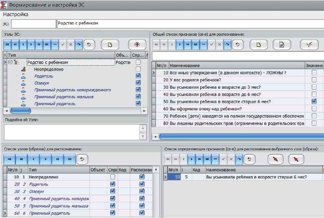Jump to first record in Узлы ЭС navigator
The height and width of the screenshot is (218, 324).
pos(7,45)
